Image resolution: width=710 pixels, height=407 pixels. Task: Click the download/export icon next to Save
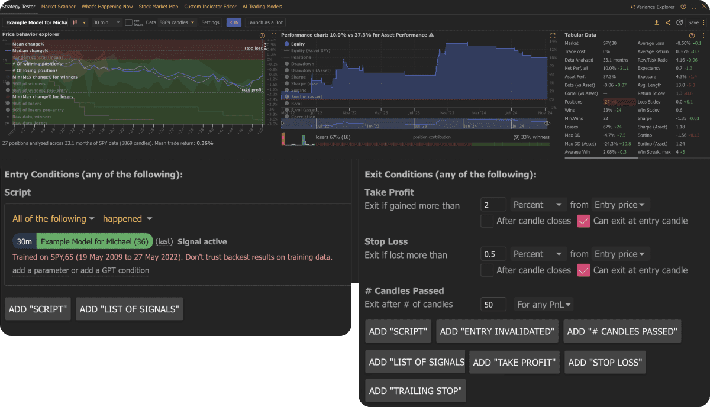pos(657,22)
